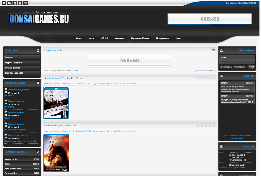The height and width of the screenshot is (176, 261).
Task: Open the Программы navigation tab
Action: click(x=162, y=38)
